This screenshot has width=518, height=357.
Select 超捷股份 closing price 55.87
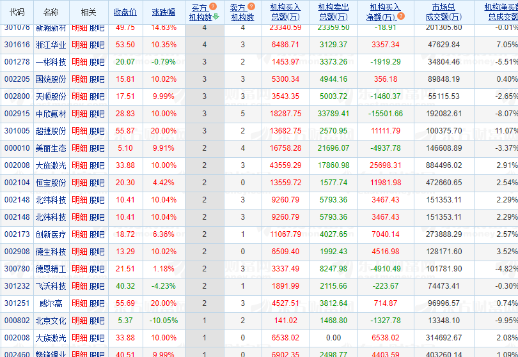click(125, 131)
